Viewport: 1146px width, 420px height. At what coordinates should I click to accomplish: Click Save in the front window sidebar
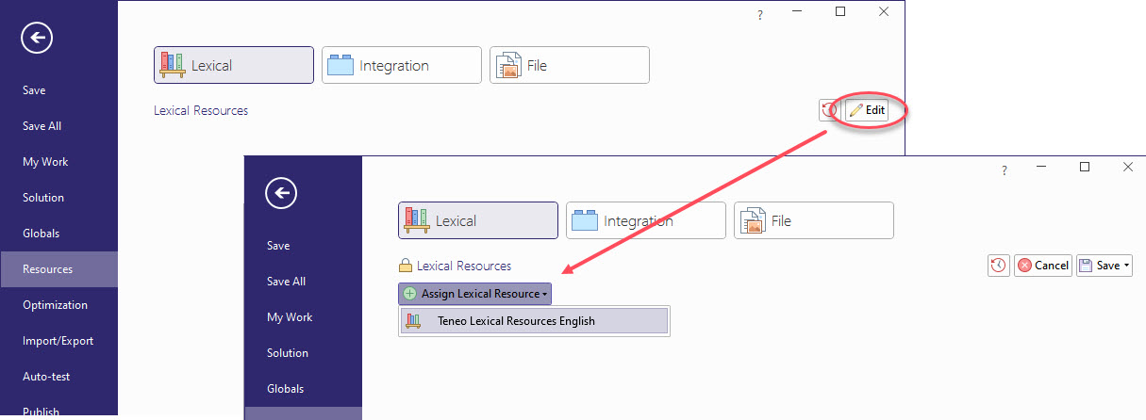pos(278,246)
